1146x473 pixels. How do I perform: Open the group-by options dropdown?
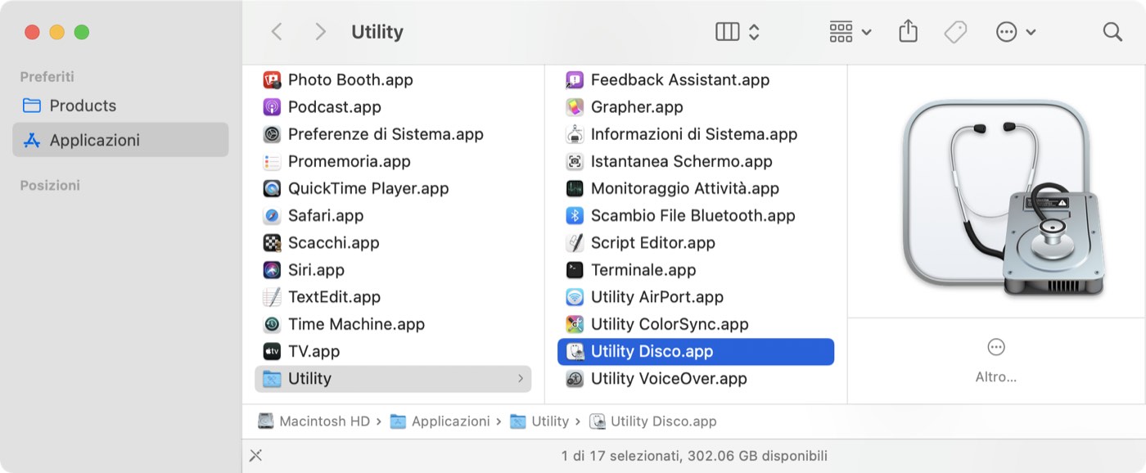tap(850, 32)
